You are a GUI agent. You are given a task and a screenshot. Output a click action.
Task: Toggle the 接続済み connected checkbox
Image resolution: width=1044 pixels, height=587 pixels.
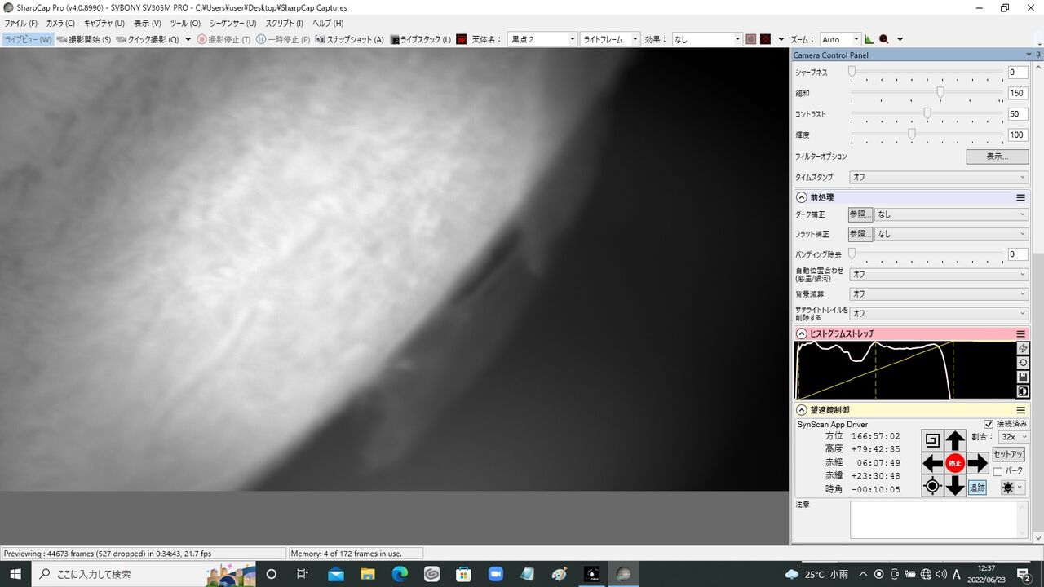pyautogui.click(x=989, y=424)
